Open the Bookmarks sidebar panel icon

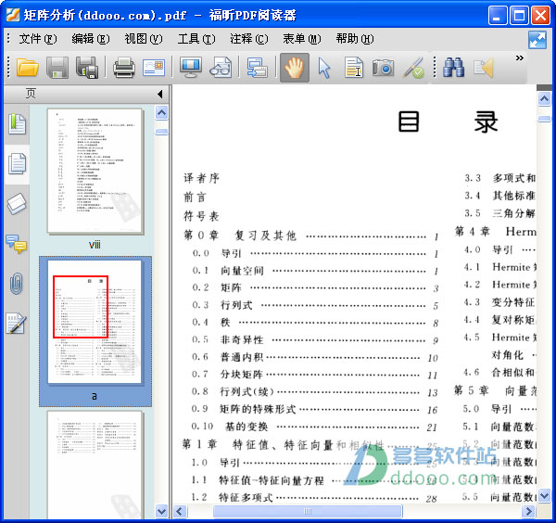pos(17,124)
